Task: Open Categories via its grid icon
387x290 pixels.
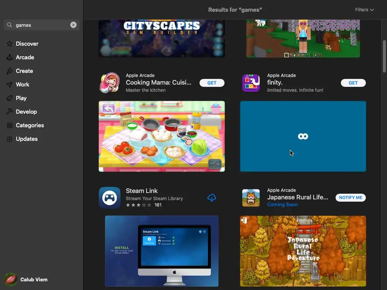Action: [9, 125]
